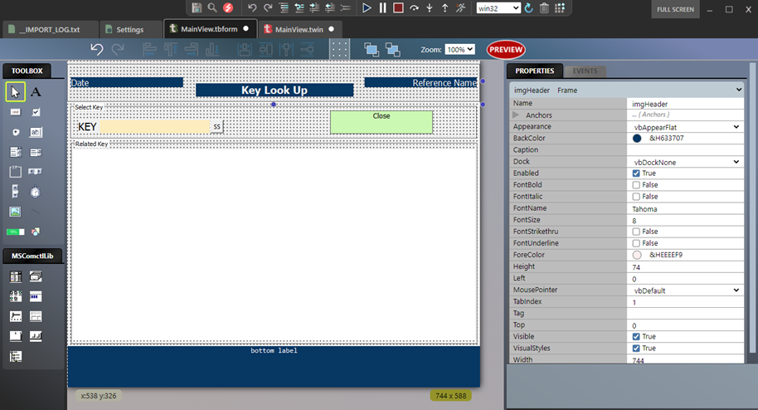This screenshot has width=758, height=410.
Task: Select the green Close button on the form
Action: 381,122
